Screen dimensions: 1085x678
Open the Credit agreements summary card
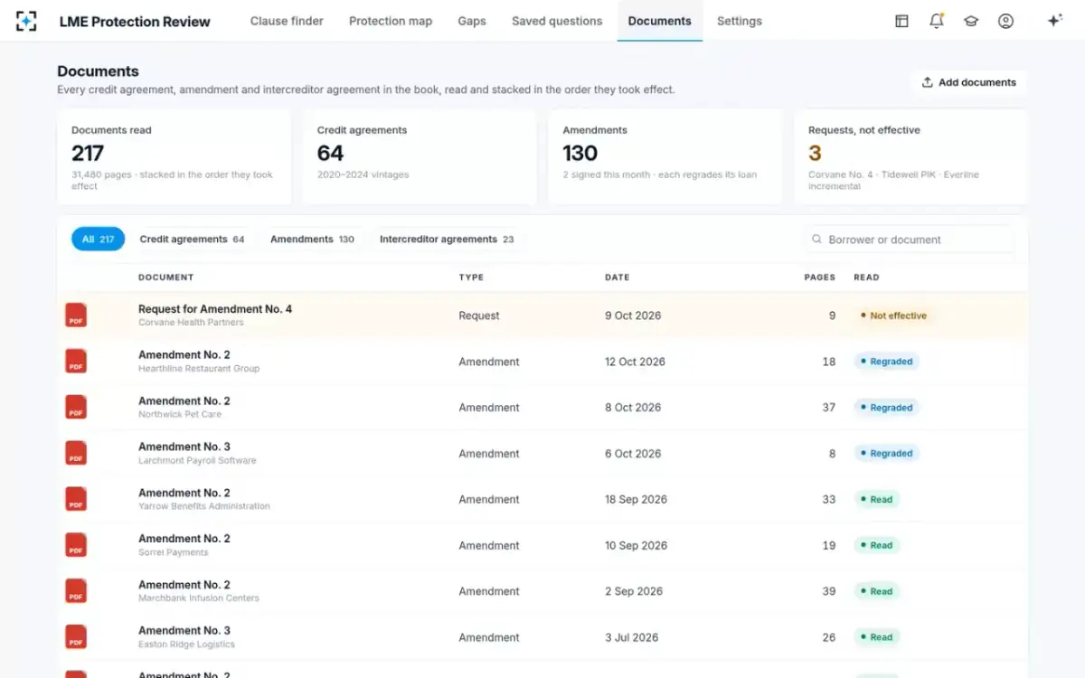(x=420, y=157)
